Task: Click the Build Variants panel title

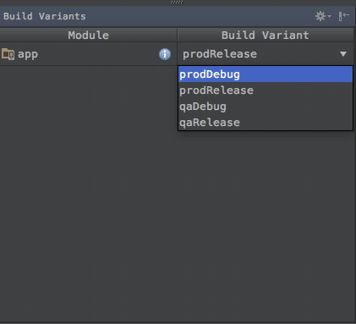Action: [45, 16]
